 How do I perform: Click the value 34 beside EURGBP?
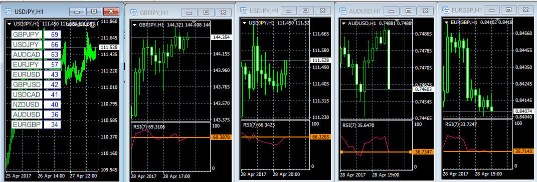click(53, 124)
